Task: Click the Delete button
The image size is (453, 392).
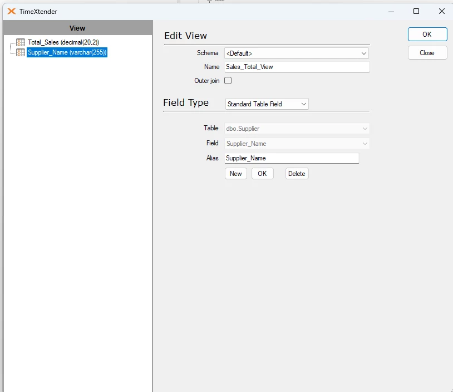Action: (297, 174)
